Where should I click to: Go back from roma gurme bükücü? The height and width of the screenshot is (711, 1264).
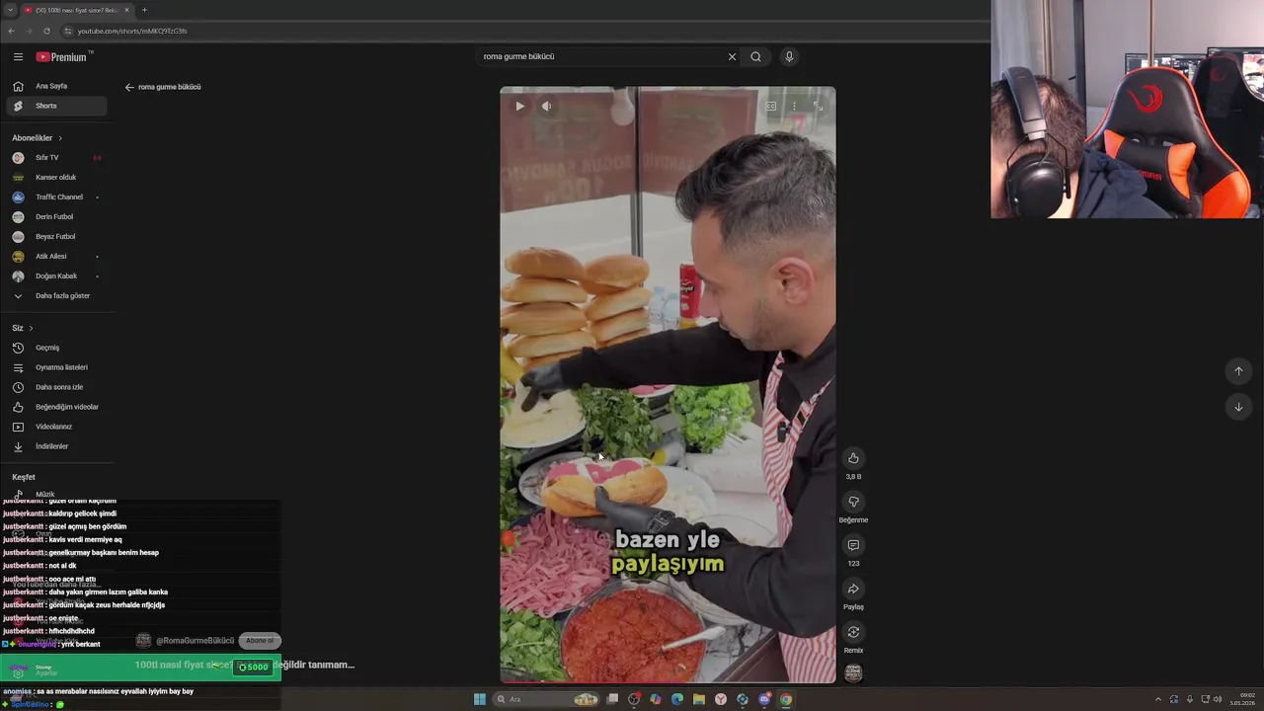[129, 87]
